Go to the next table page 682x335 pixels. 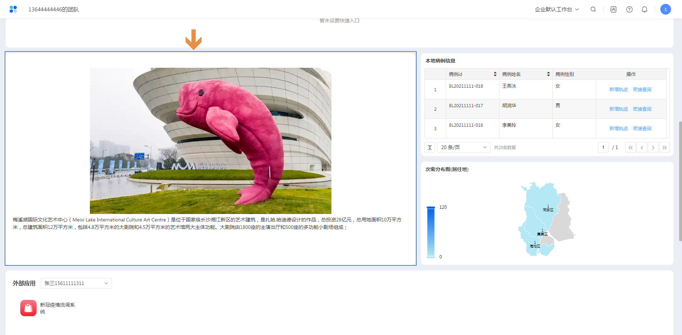click(653, 147)
